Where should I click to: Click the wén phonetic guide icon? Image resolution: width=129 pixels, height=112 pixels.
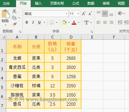point(86,22)
